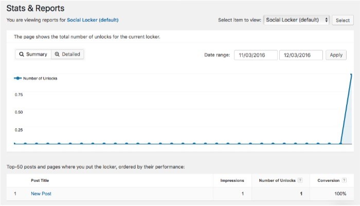This screenshot has height=206, width=360.
Task: Switch to the Detailed view tab
Action: point(67,55)
